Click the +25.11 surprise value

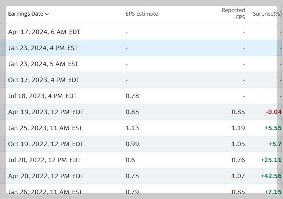(271, 160)
